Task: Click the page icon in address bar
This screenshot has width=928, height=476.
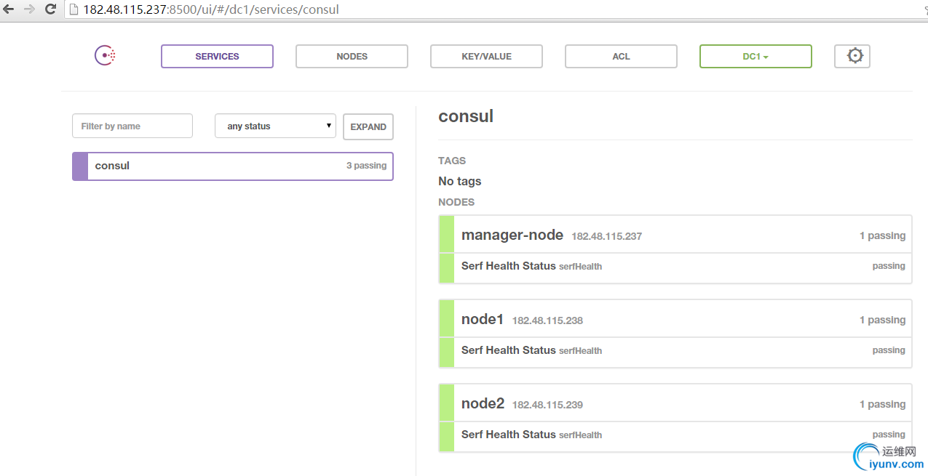Action: click(x=74, y=9)
